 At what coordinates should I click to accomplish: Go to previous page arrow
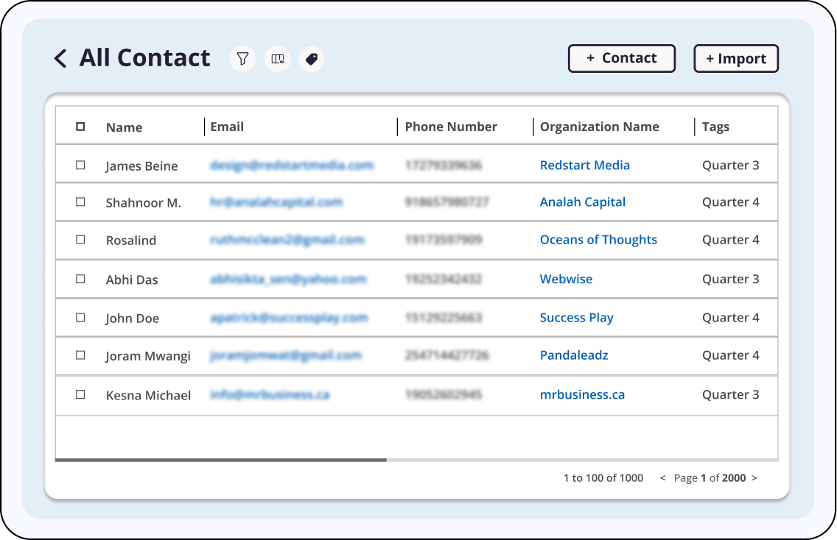662,478
